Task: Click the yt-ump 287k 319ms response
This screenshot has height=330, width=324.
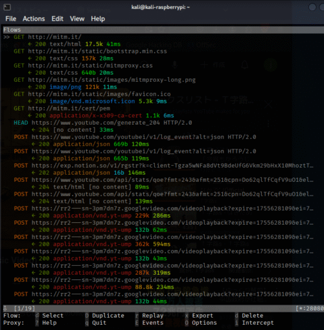Action: pos(101,273)
